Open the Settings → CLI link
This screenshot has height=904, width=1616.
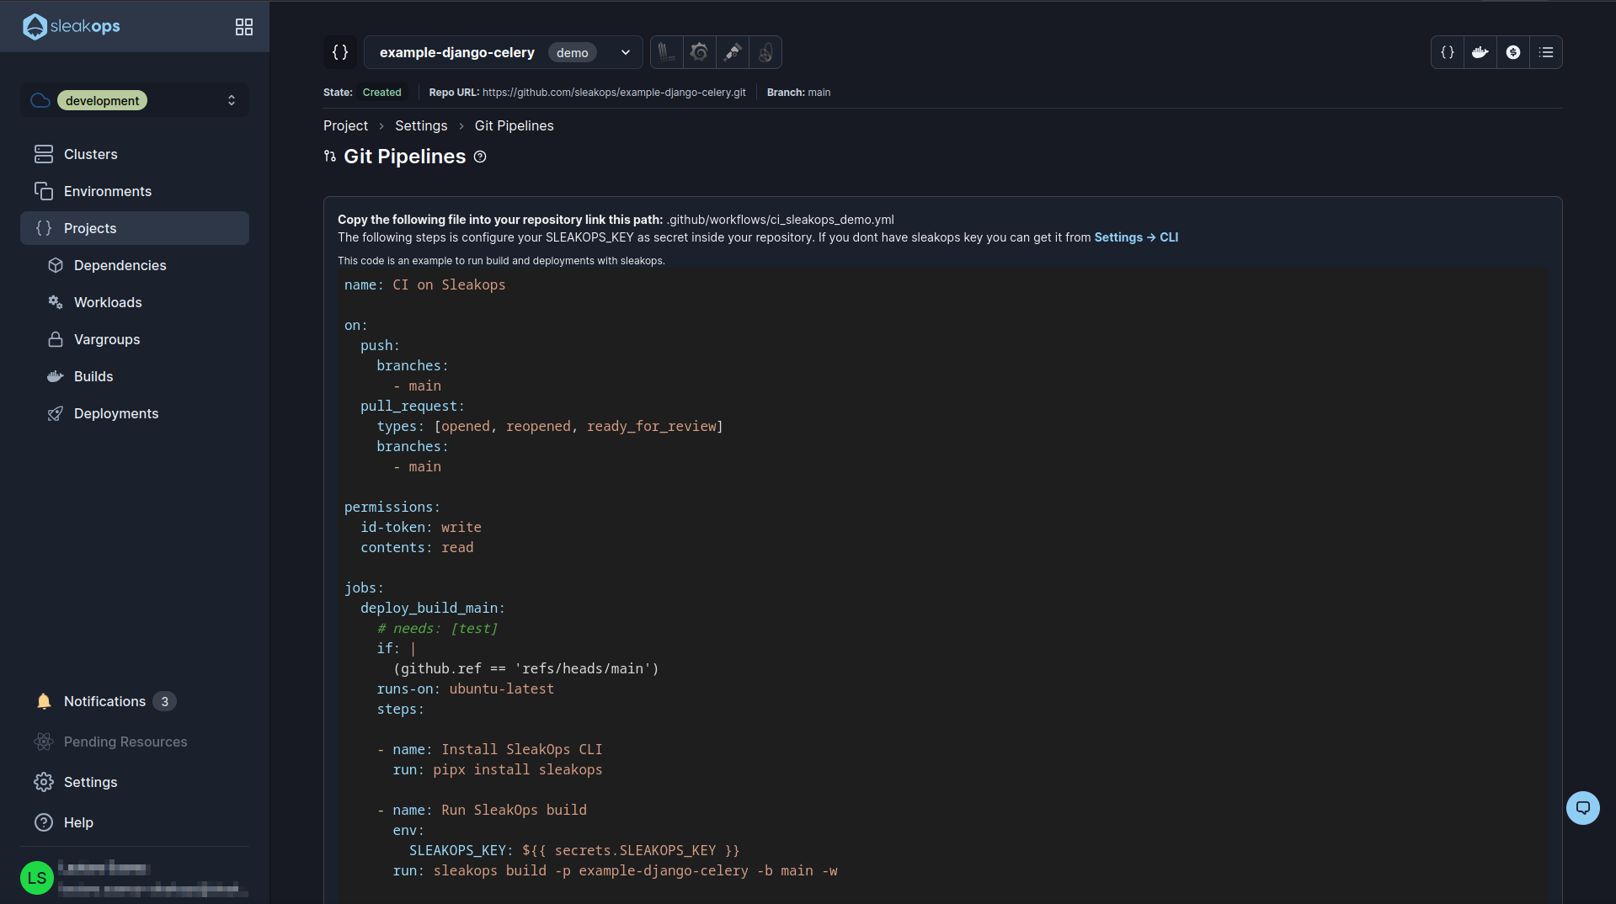tap(1136, 237)
